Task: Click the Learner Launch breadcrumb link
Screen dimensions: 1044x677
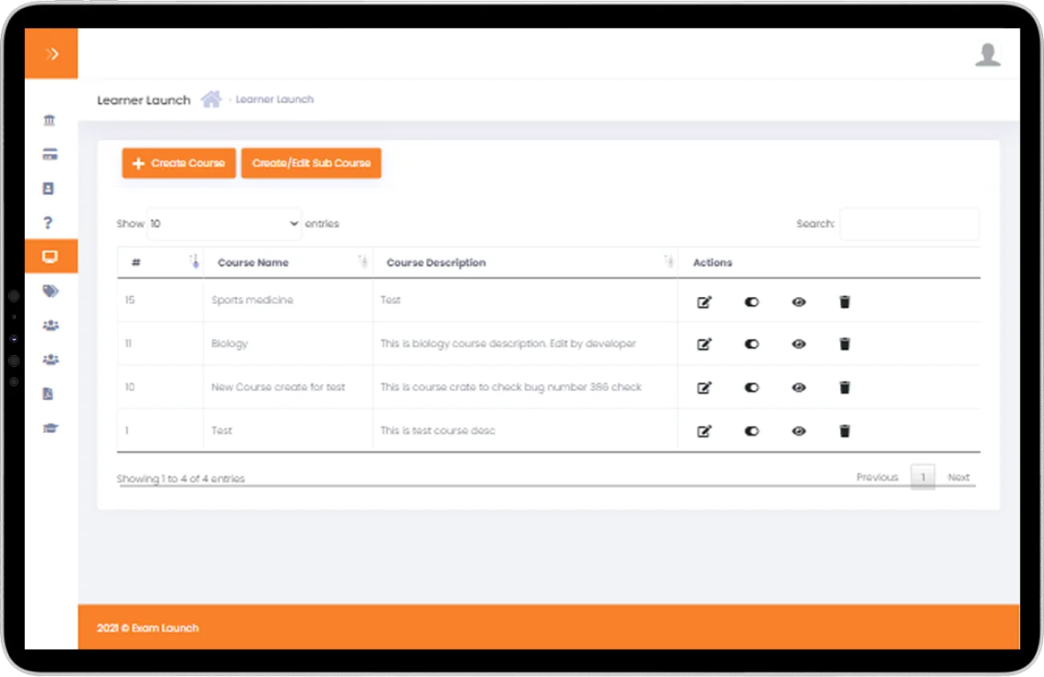Action: tap(275, 99)
